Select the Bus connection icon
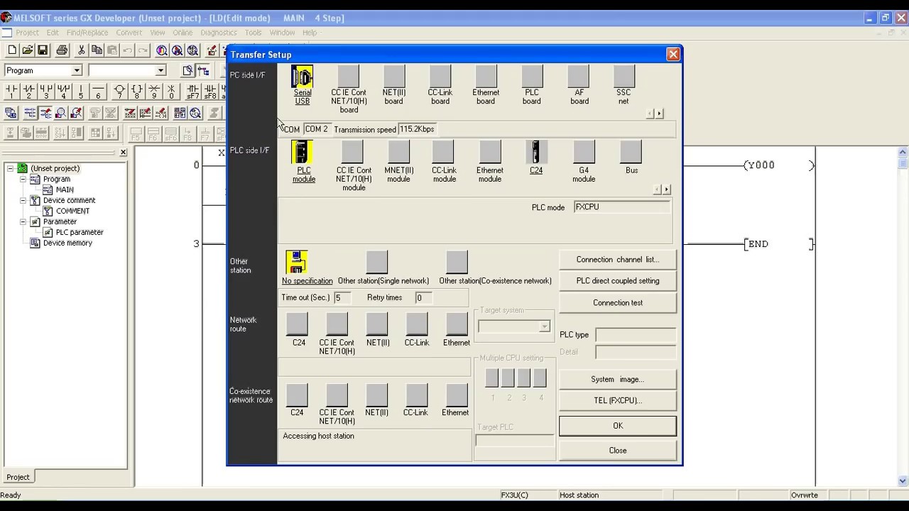The height and width of the screenshot is (511, 909). click(631, 153)
